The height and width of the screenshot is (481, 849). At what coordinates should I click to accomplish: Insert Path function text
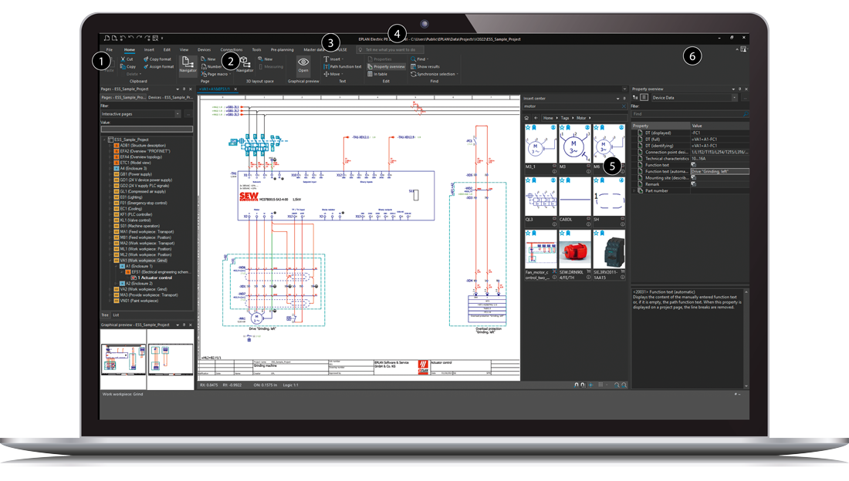342,66
